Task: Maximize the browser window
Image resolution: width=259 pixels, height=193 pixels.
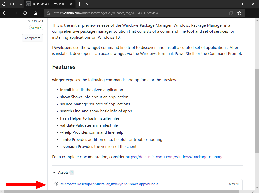Action: pyautogui.click(x=241, y=4)
